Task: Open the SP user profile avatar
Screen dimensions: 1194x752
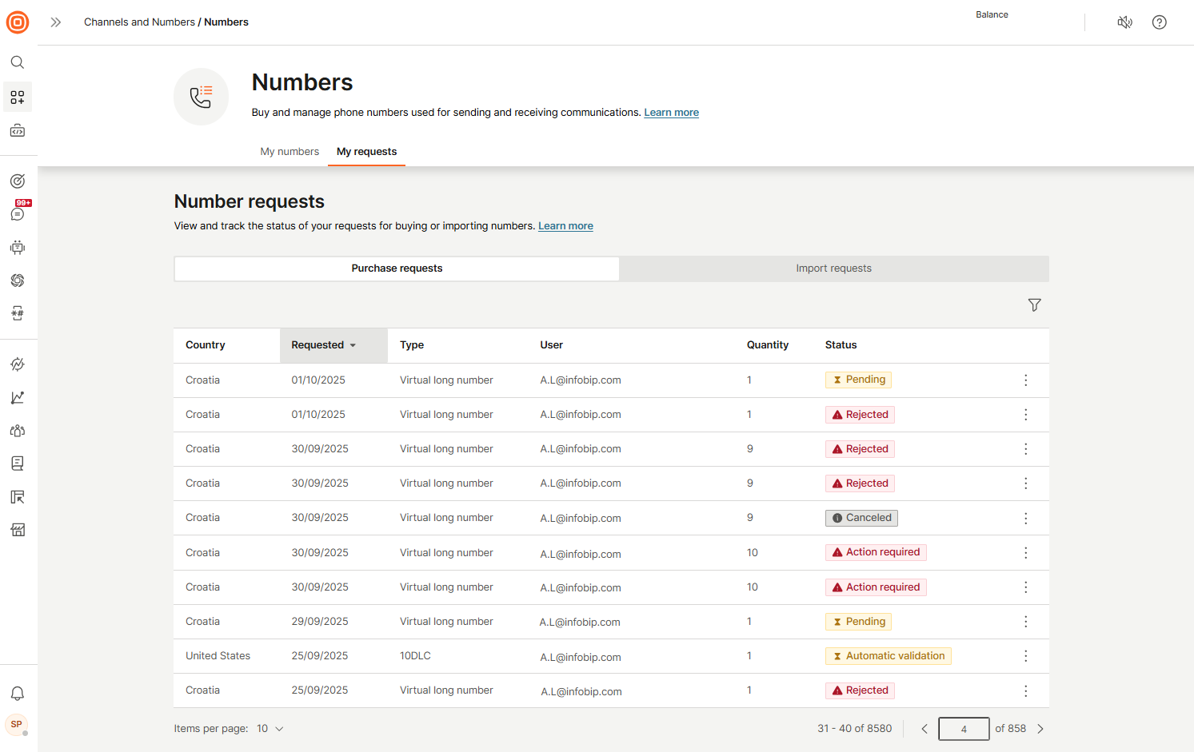Action: [17, 724]
